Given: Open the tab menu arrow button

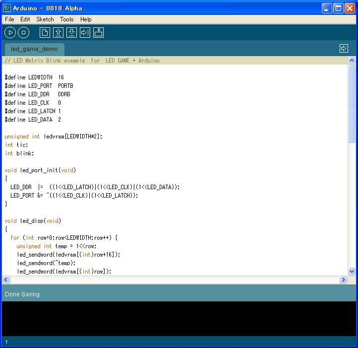Looking at the screenshot, I should pyautogui.click(x=344, y=49).
